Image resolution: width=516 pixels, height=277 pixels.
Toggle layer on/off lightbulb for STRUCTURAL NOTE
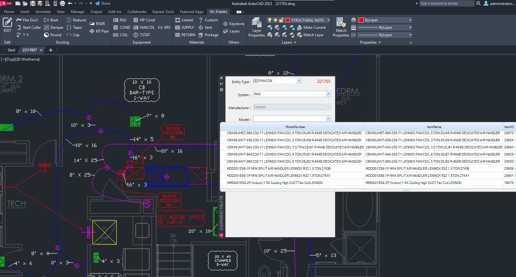click(270, 20)
